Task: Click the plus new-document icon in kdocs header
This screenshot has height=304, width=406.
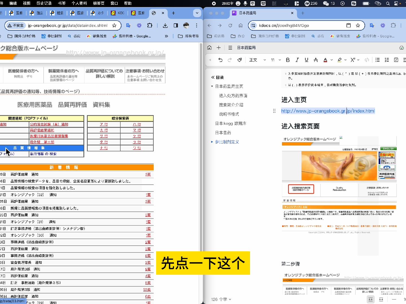Action: coord(219,48)
